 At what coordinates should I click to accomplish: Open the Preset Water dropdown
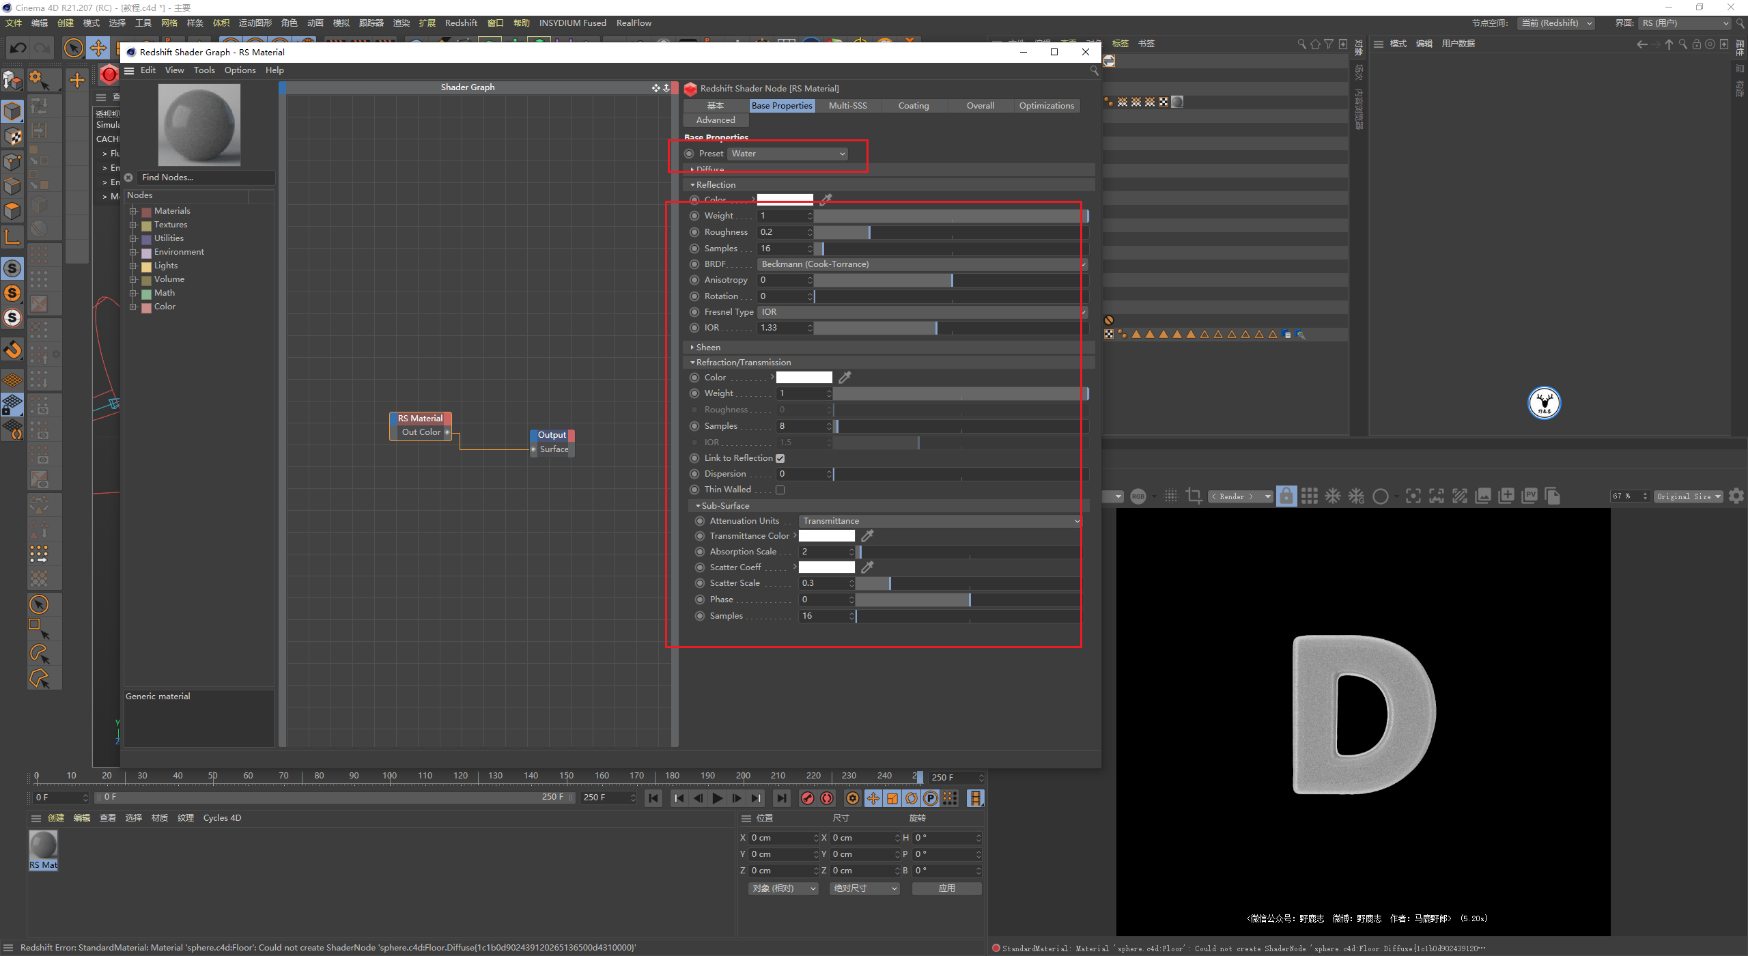click(788, 154)
